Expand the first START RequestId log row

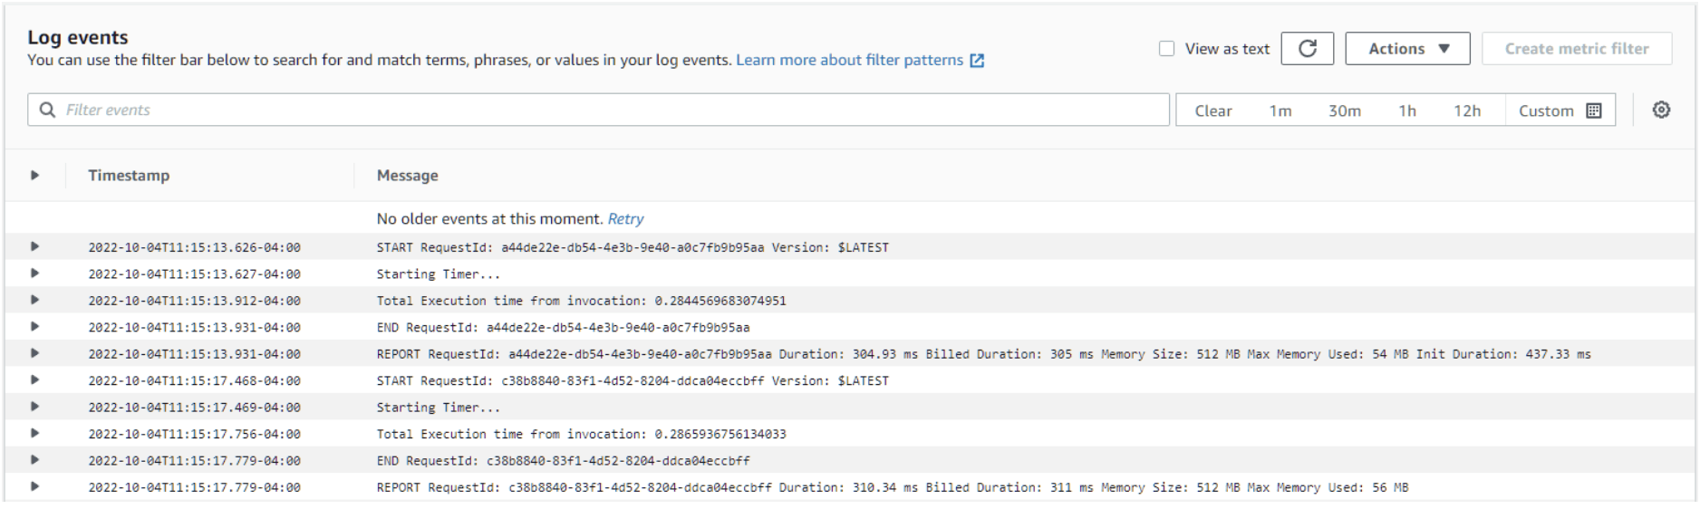pos(35,246)
